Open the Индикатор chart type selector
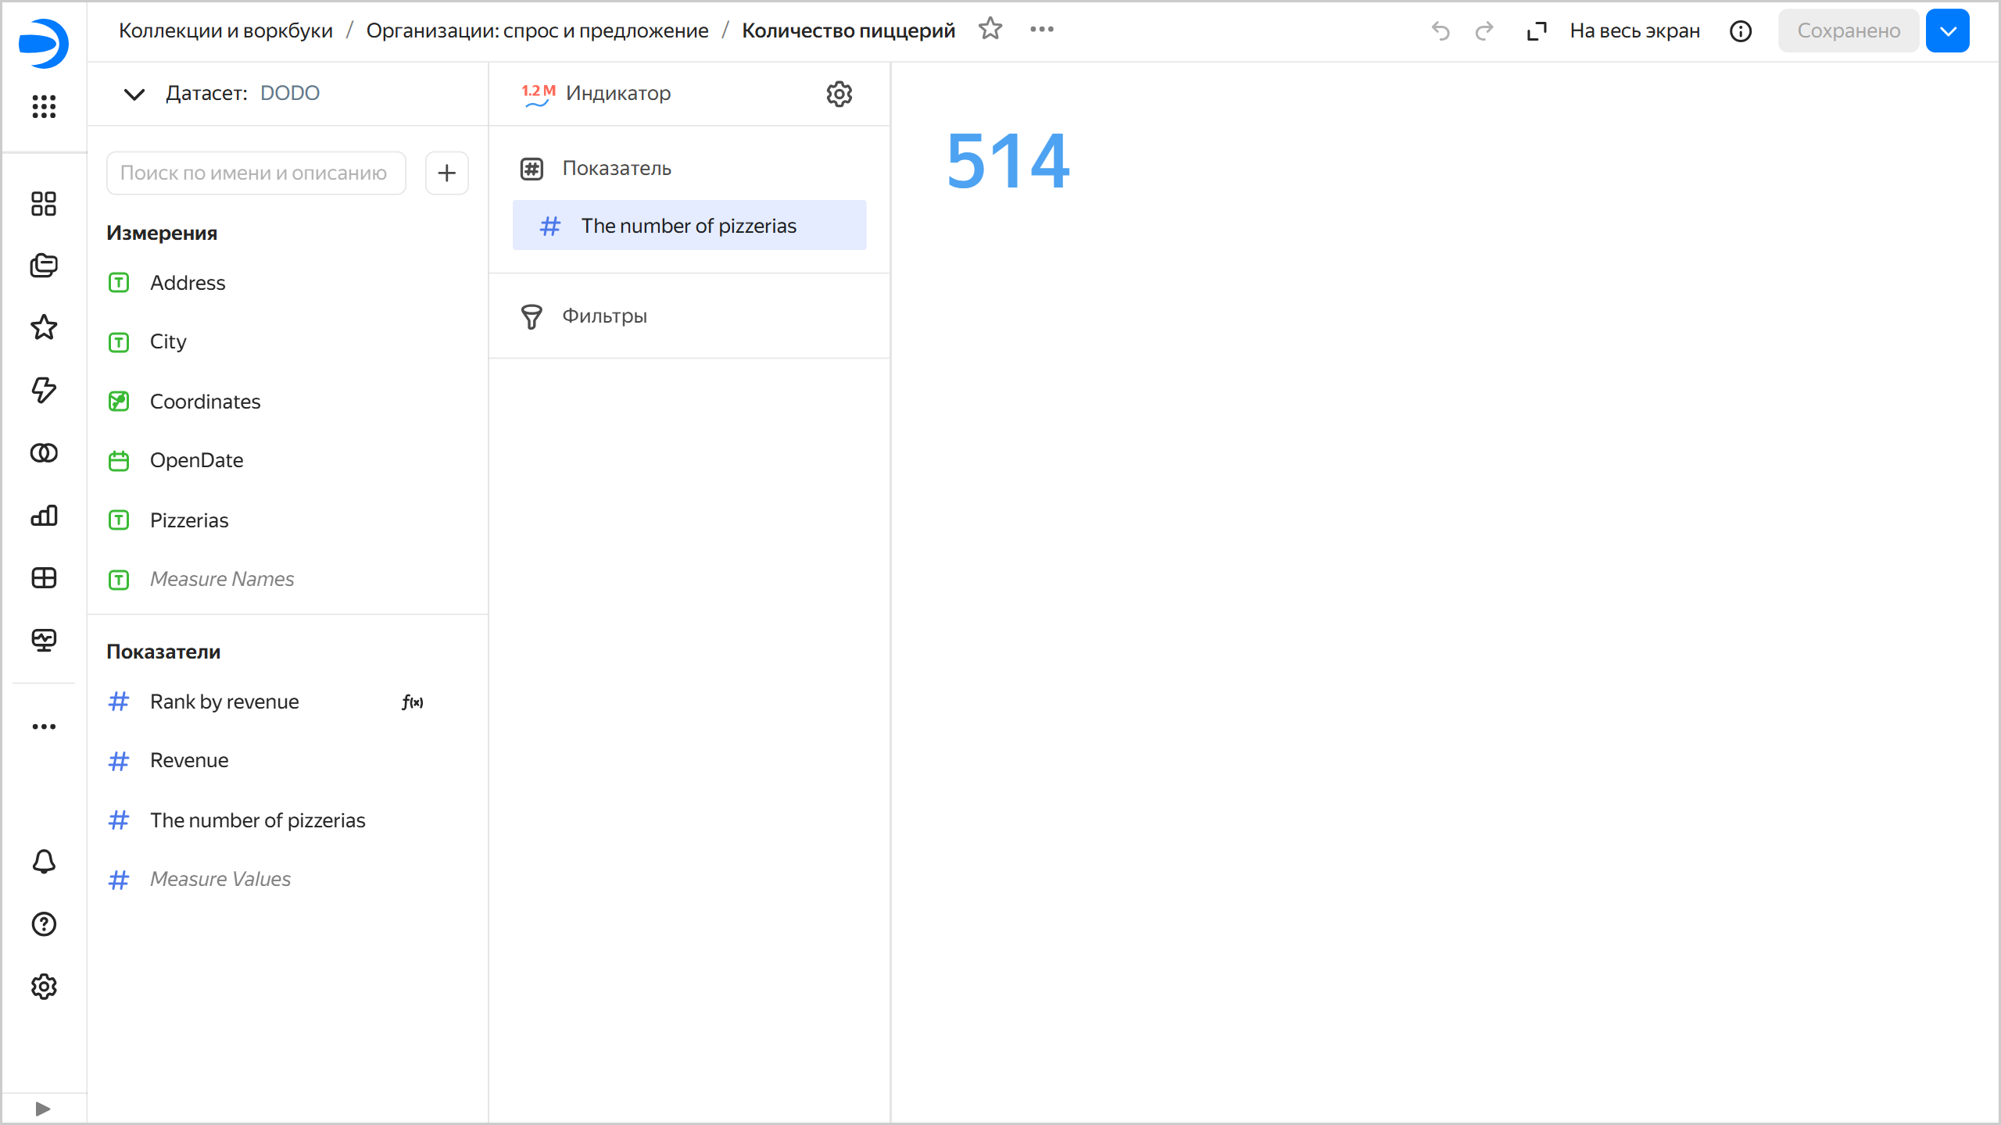 [x=617, y=94]
